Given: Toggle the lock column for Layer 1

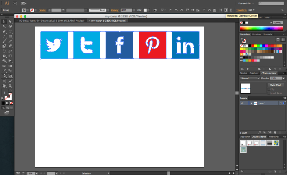Looking at the screenshot, I should click(246, 103).
